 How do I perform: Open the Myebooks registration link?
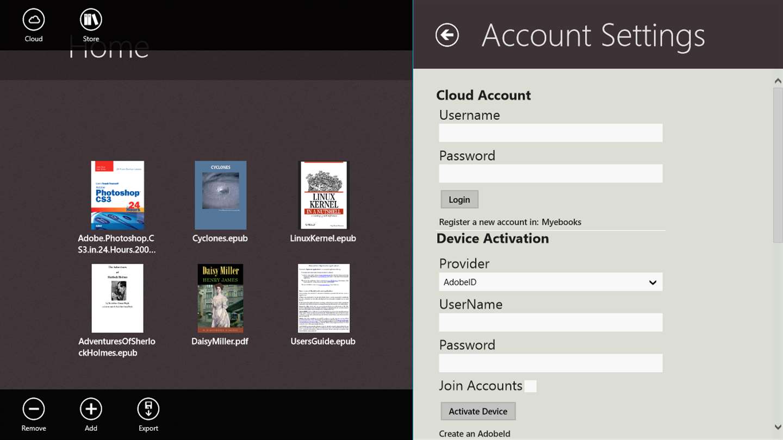(561, 222)
